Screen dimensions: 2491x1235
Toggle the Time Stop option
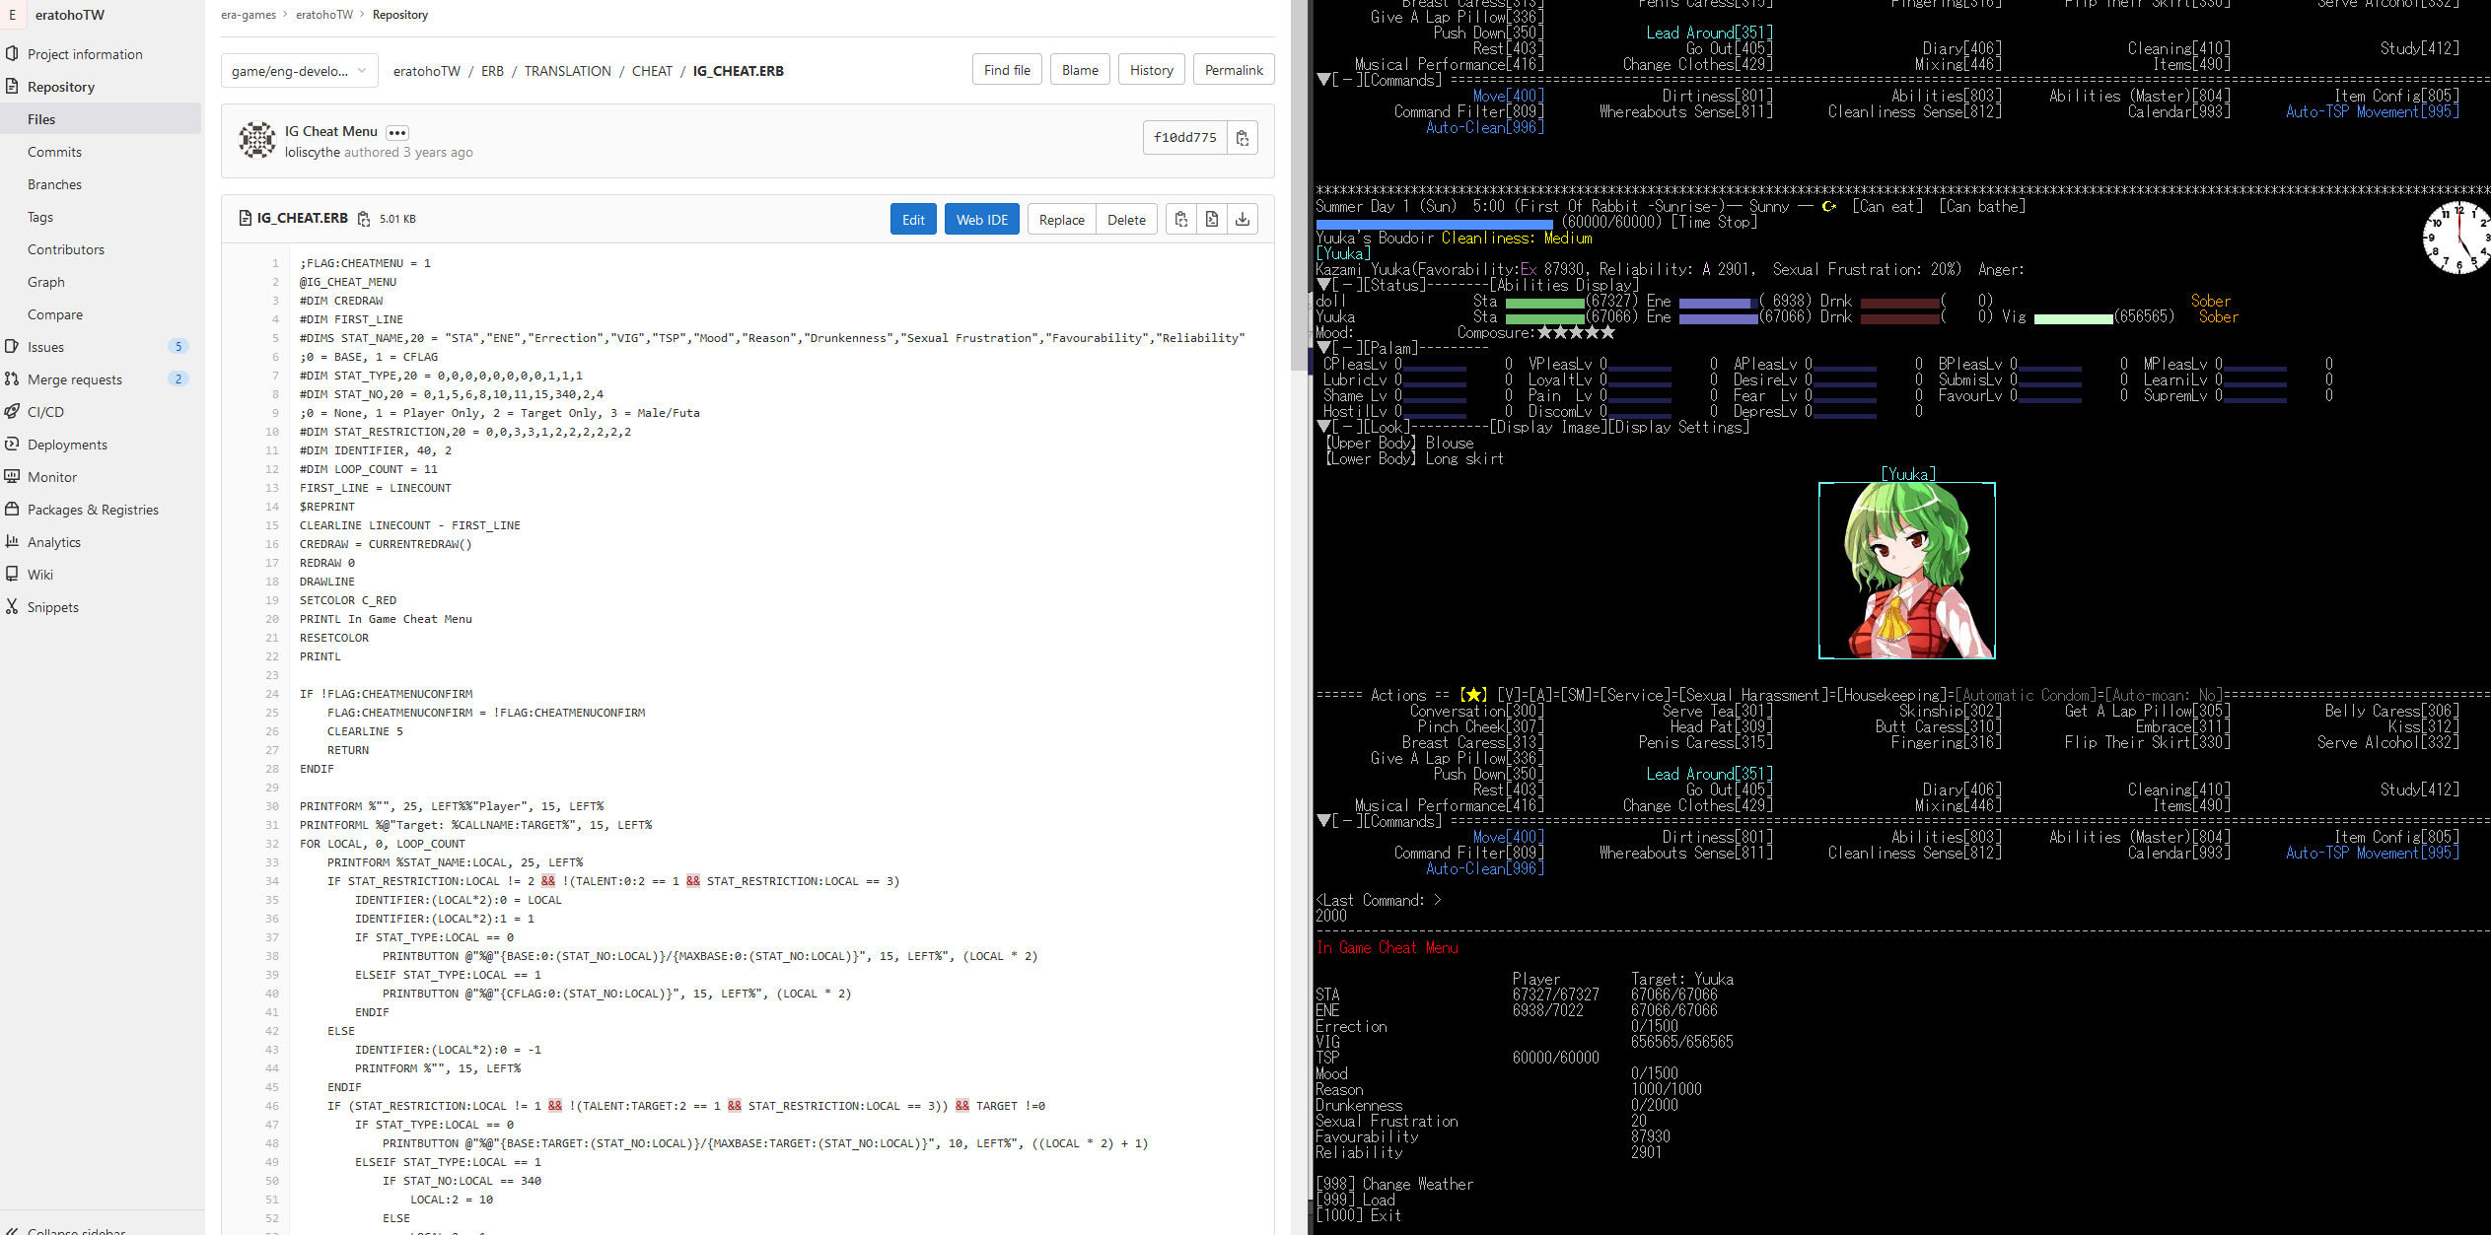[x=1714, y=223]
